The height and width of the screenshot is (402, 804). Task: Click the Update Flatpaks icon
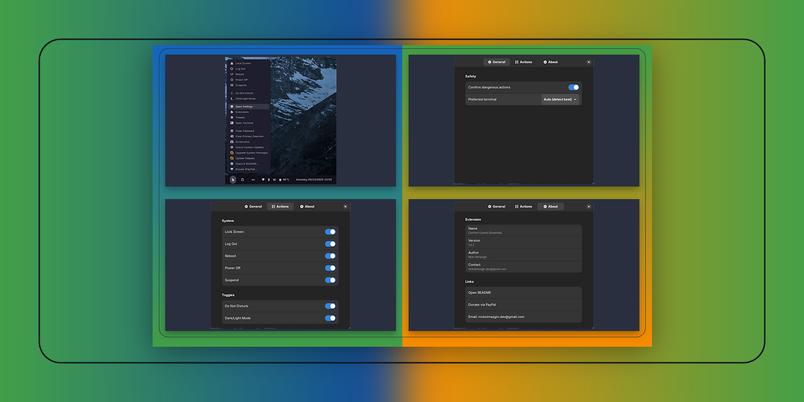coord(232,157)
